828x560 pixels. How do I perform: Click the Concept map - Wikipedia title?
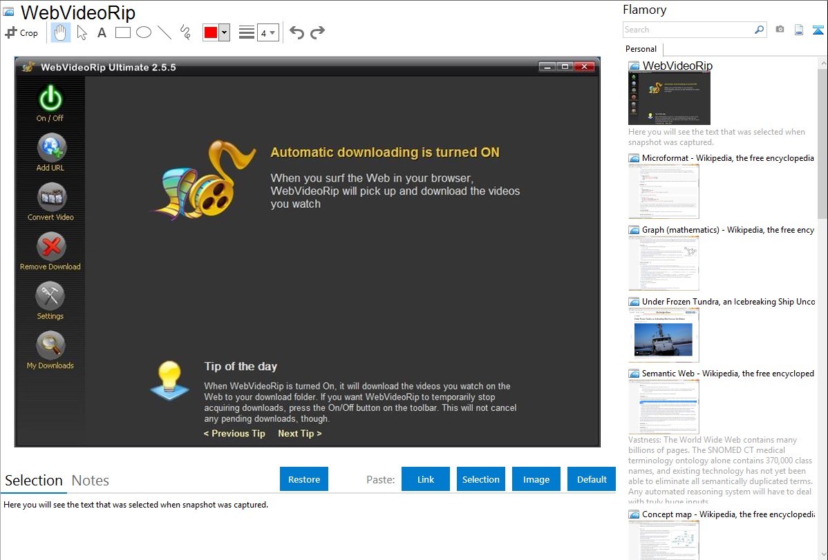point(728,514)
